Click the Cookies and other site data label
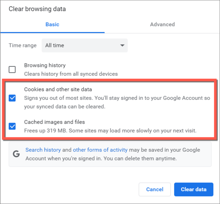This screenshot has width=220, height=204. point(58,89)
